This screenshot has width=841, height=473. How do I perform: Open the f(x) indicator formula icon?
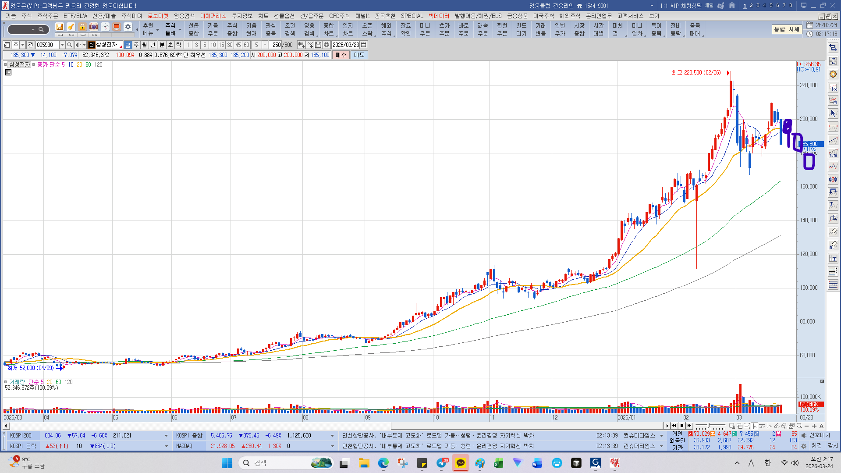833,87
